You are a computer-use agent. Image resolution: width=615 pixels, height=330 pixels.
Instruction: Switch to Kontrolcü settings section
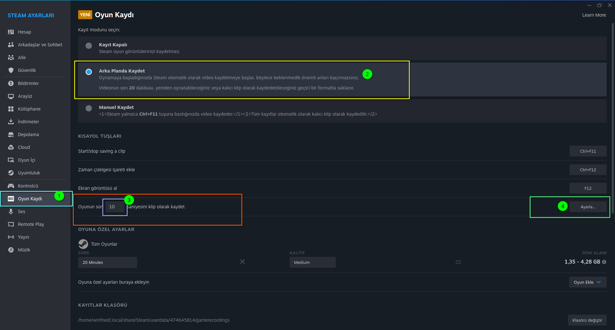point(35,186)
